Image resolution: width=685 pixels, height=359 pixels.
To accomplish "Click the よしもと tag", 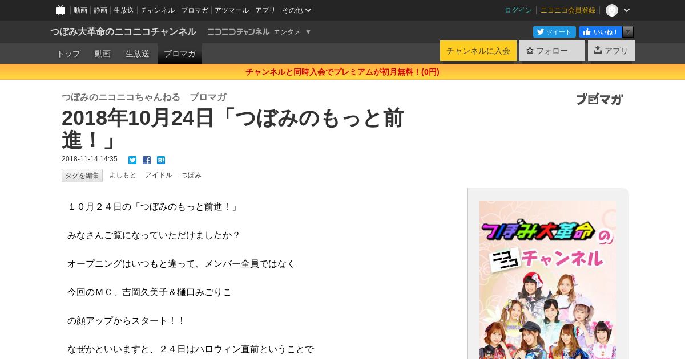I will [123, 176].
